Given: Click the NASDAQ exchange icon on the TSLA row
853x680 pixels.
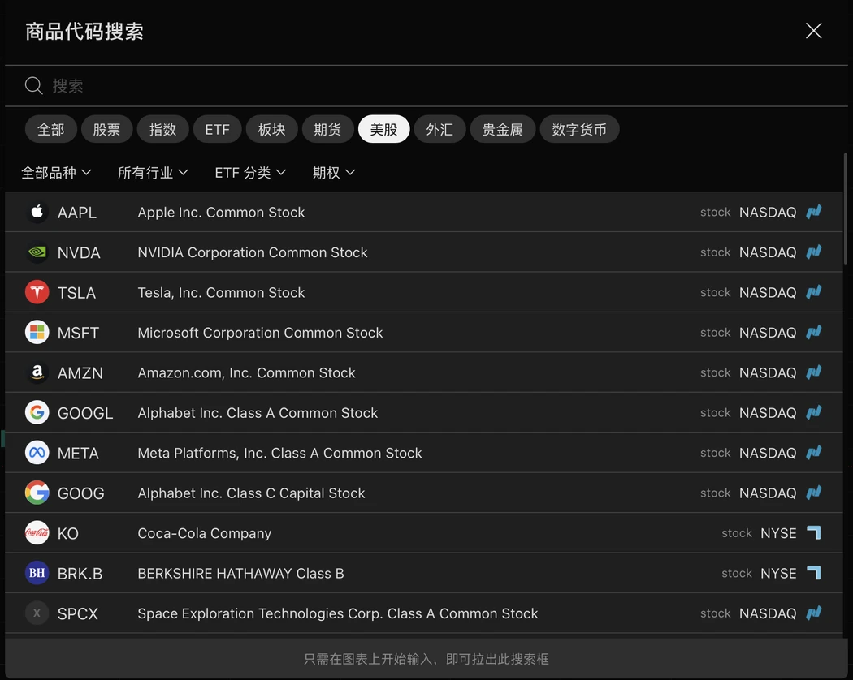Looking at the screenshot, I should (x=814, y=292).
